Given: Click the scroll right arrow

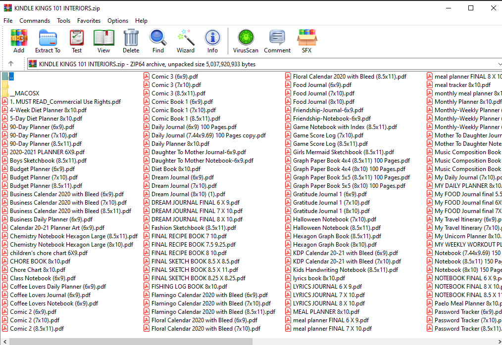Looking at the screenshot, I should (499, 342).
